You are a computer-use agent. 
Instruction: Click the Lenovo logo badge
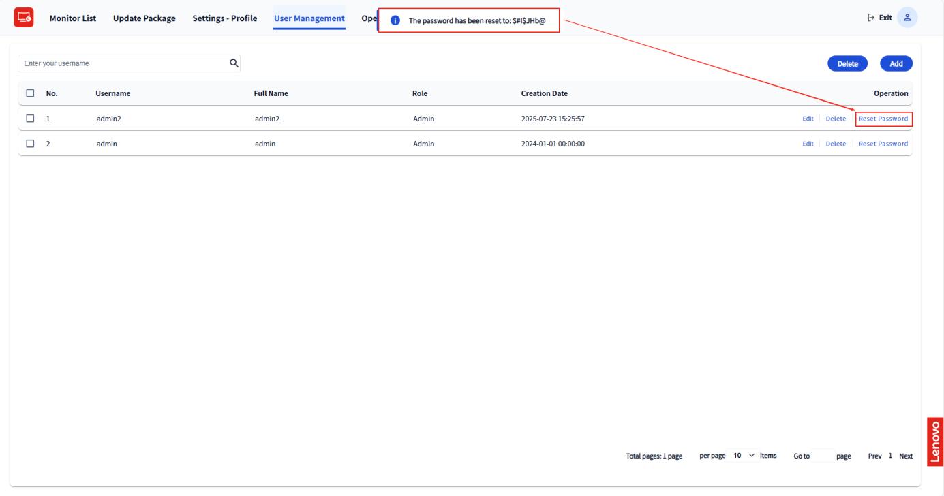click(x=935, y=442)
